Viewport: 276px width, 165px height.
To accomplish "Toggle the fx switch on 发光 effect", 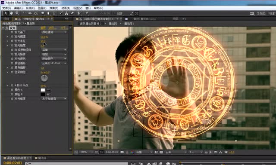I will pyautogui.click(x=7, y=28).
